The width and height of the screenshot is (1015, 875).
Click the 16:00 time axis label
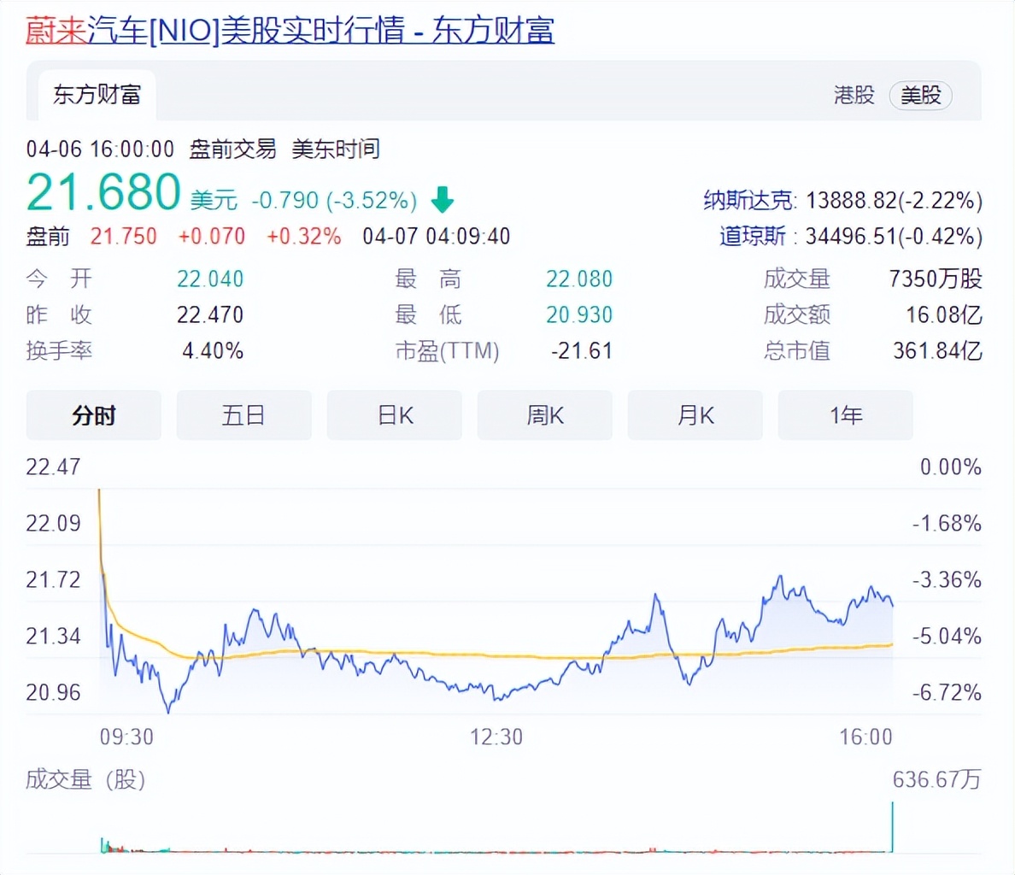(866, 737)
